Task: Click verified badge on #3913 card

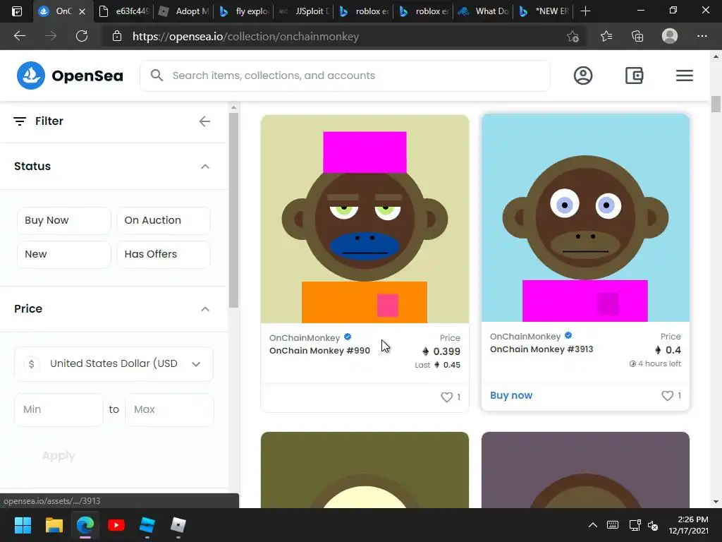Action: [568, 335]
